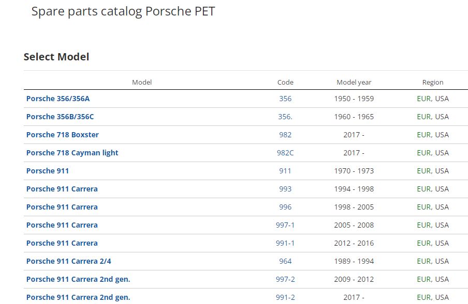Viewport: 468px width, 304px height.
Task: Click the 991-2 code link
Action: [x=285, y=297]
